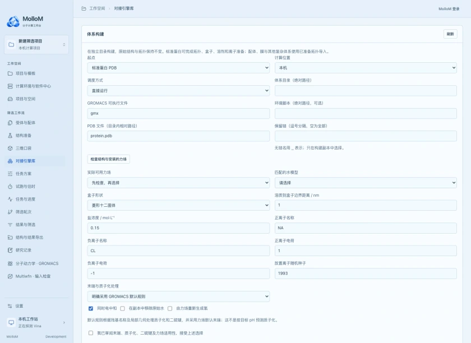Open 任务与进度 in the sidebar

[x=36, y=199]
